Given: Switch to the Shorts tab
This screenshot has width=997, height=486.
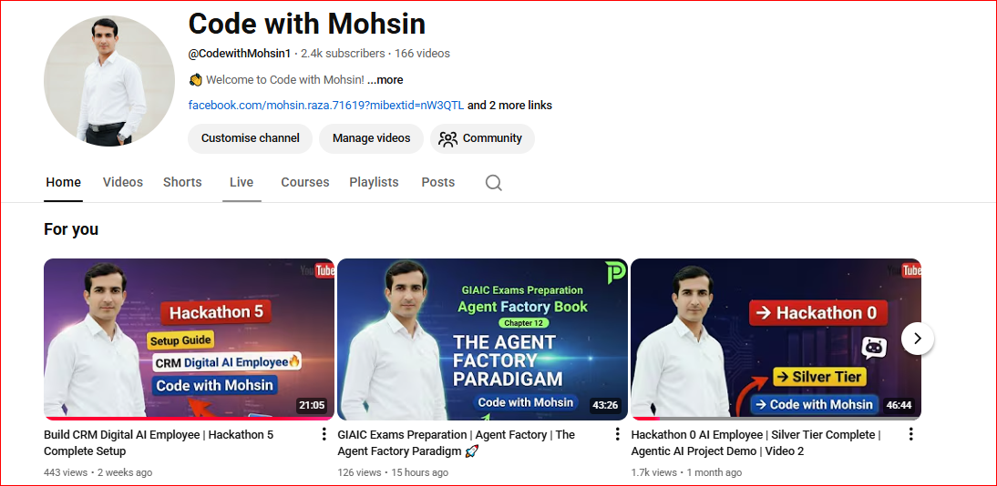Looking at the screenshot, I should [182, 182].
